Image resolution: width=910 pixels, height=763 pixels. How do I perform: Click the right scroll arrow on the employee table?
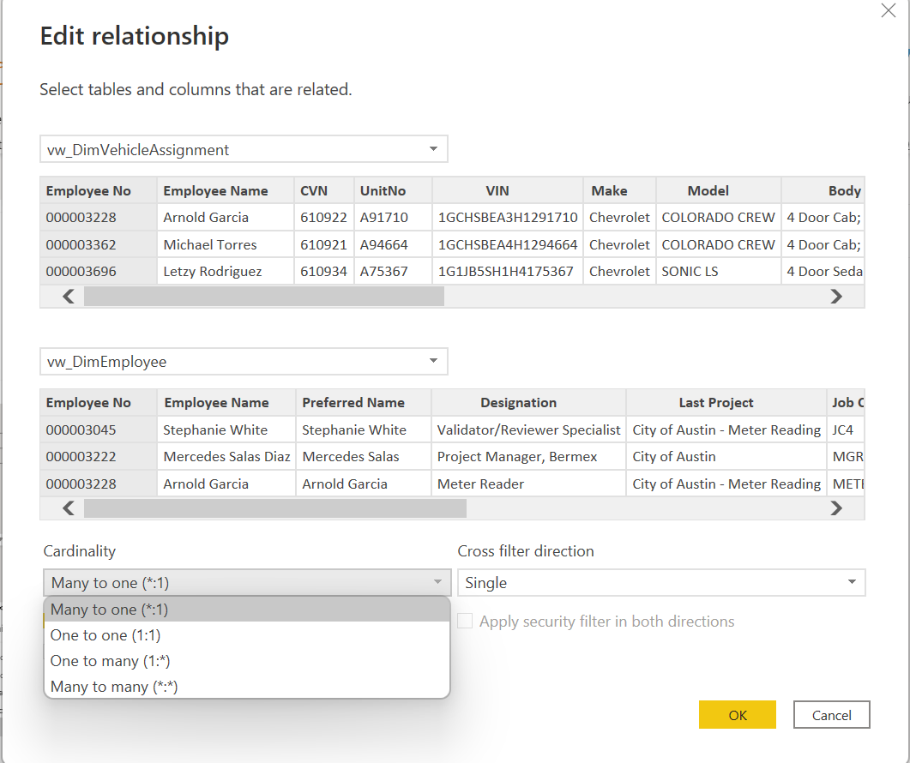click(x=835, y=508)
